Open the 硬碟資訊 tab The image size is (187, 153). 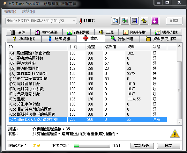tap(59, 39)
